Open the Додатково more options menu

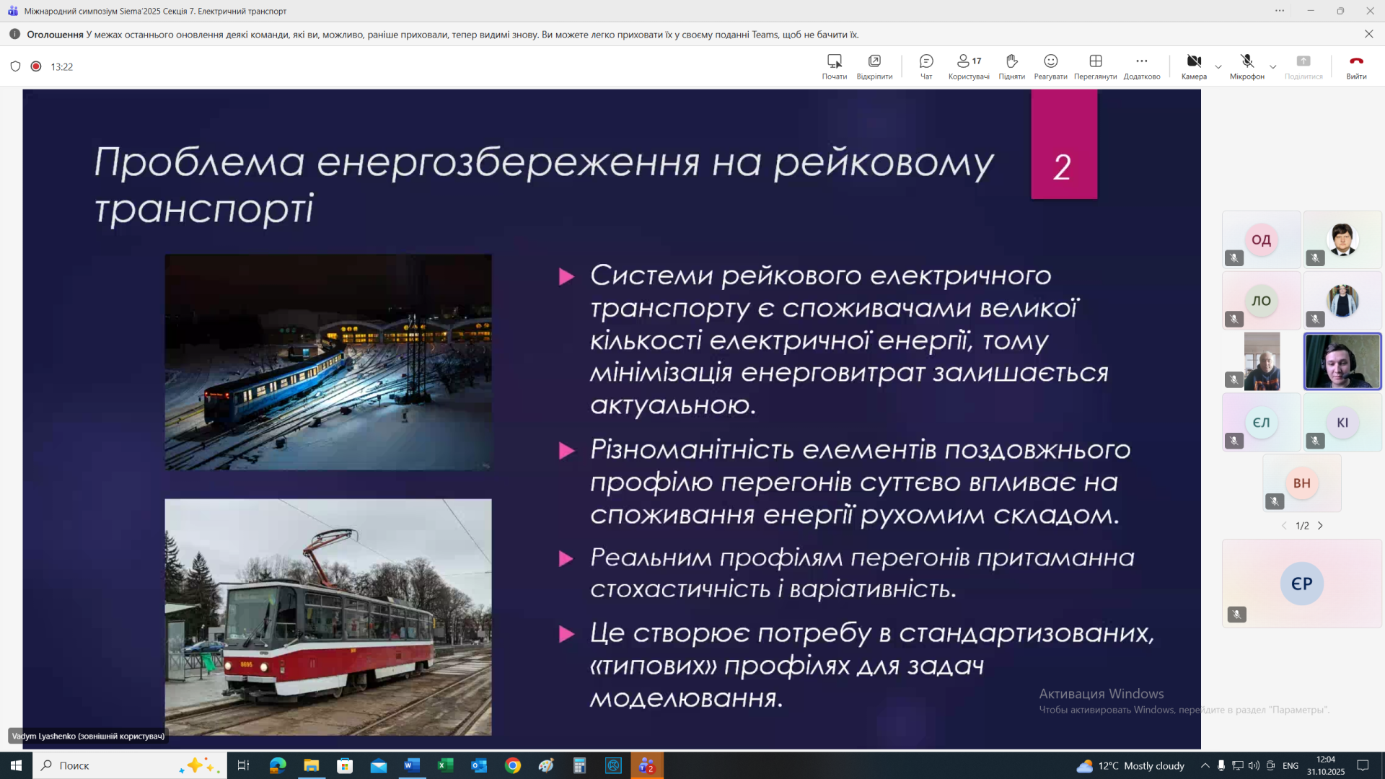pyautogui.click(x=1141, y=66)
